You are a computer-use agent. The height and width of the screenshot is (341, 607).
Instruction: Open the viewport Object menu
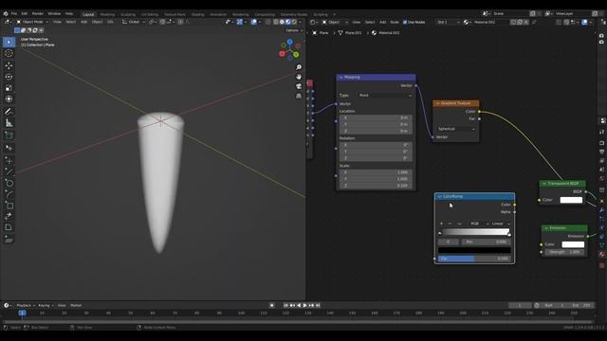click(x=97, y=22)
